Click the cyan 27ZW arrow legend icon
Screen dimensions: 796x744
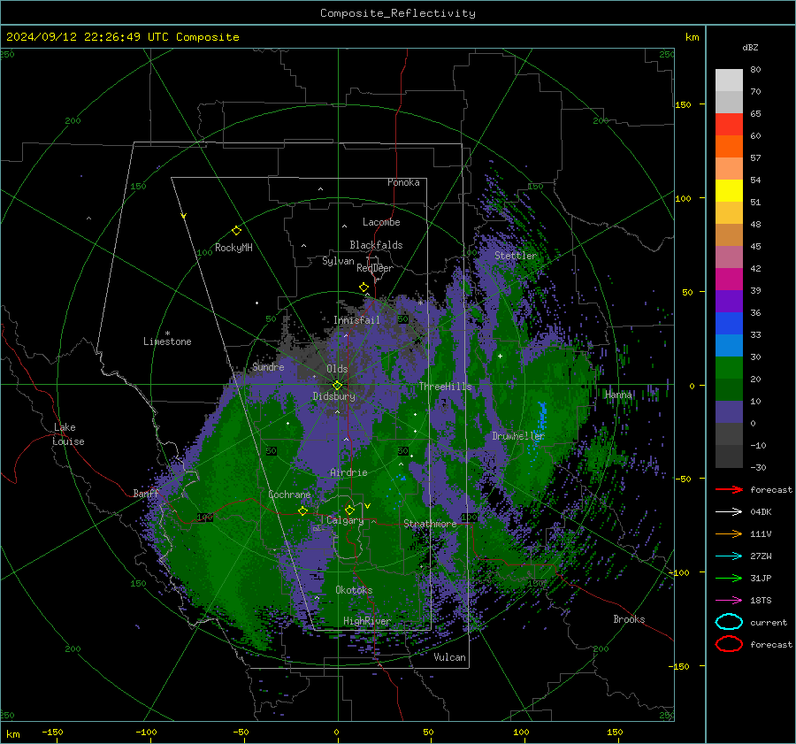[729, 556]
